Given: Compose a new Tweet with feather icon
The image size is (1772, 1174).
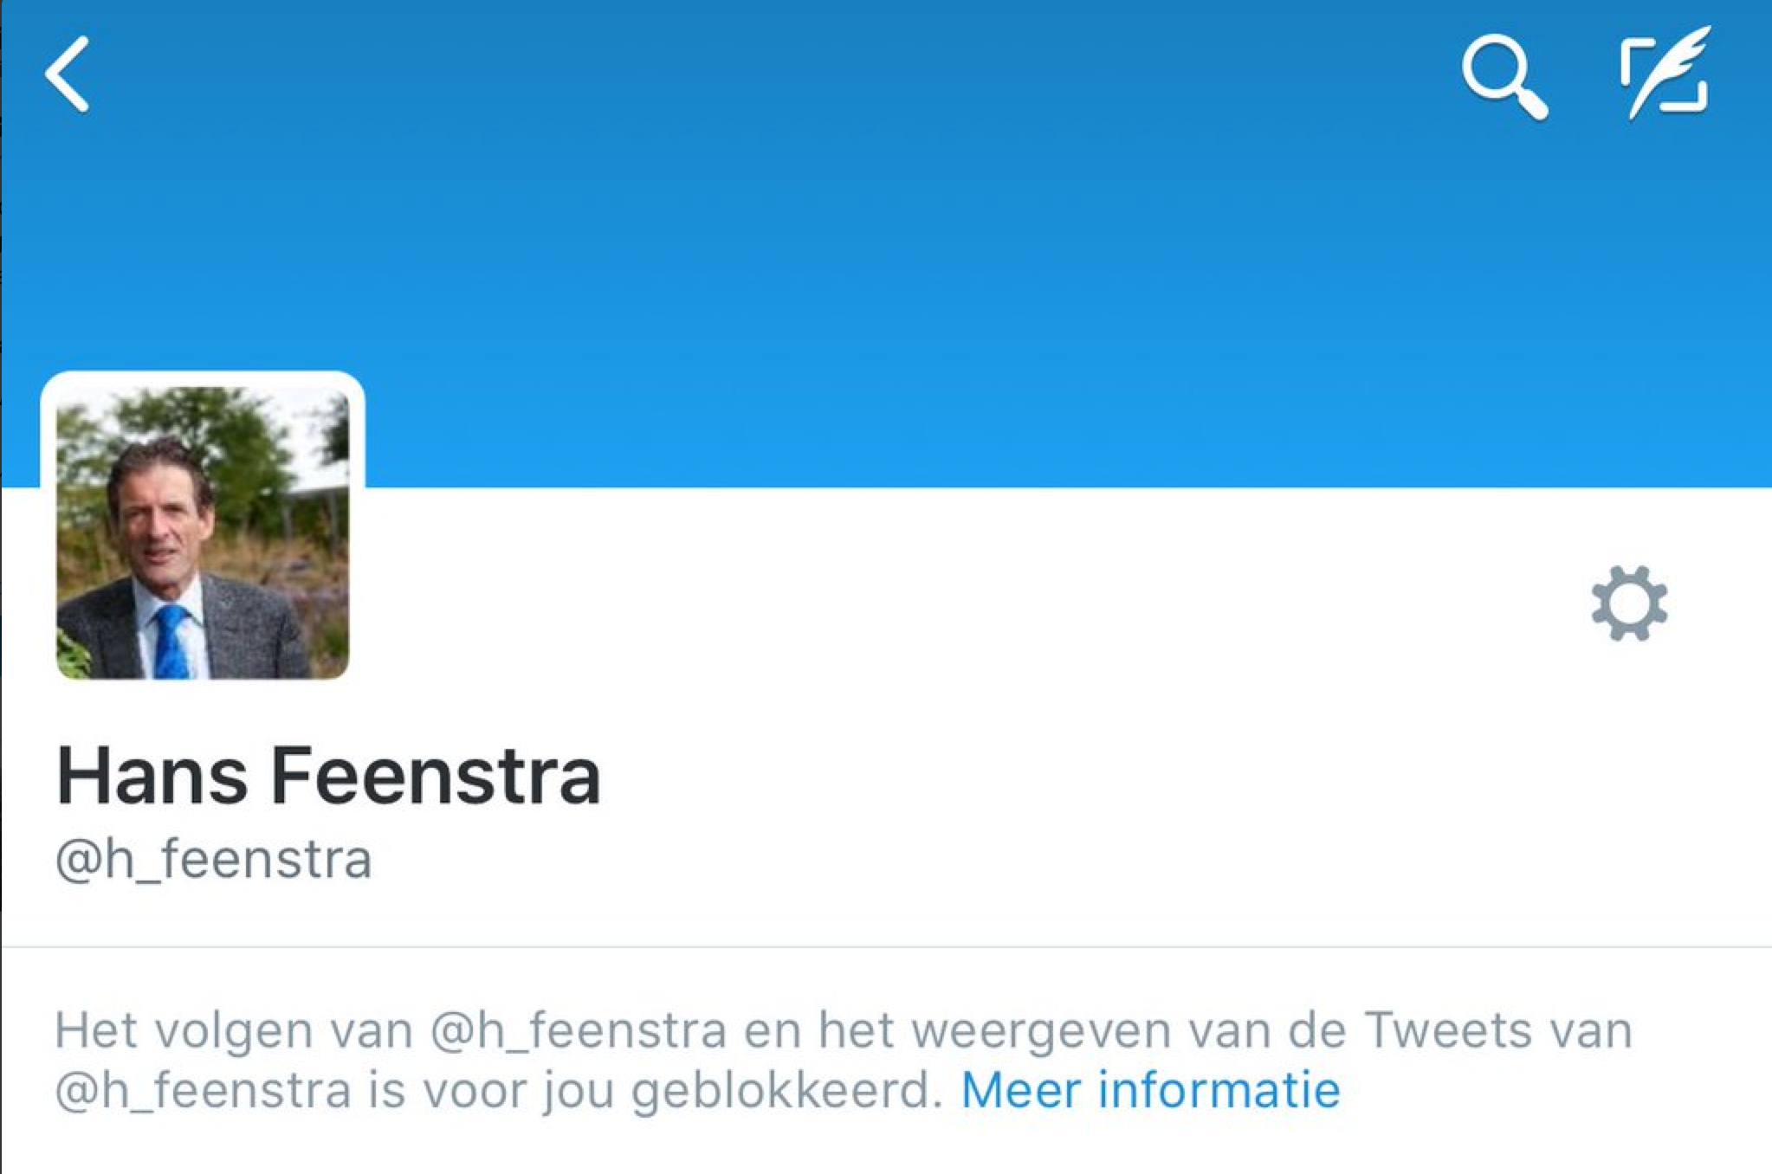Looking at the screenshot, I should tap(1665, 72).
